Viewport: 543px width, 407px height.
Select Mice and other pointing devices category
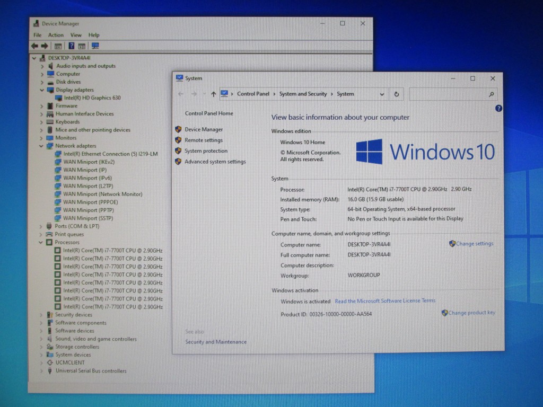[93, 130]
